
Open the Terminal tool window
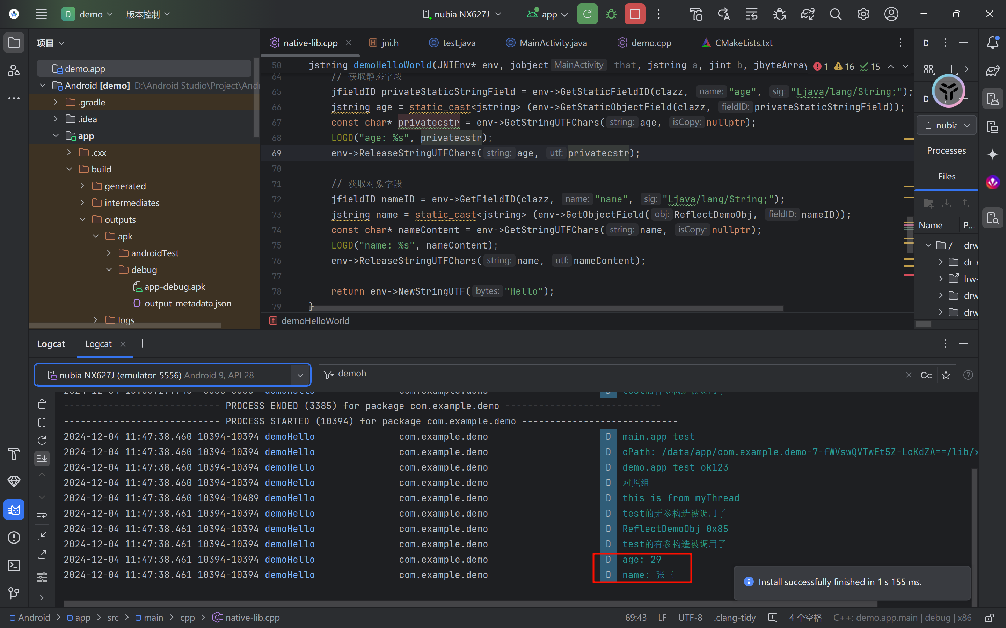(x=14, y=565)
